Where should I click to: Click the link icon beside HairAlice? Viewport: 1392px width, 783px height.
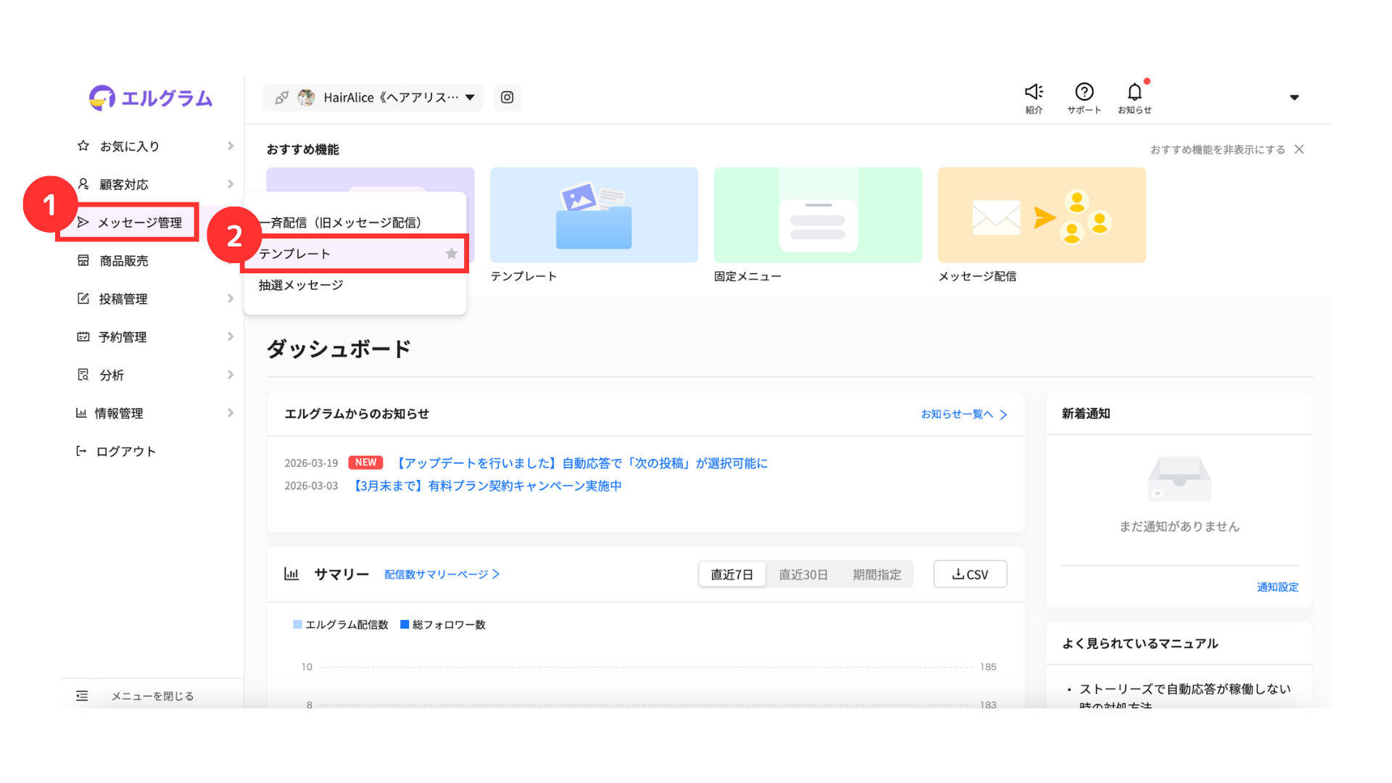(282, 97)
